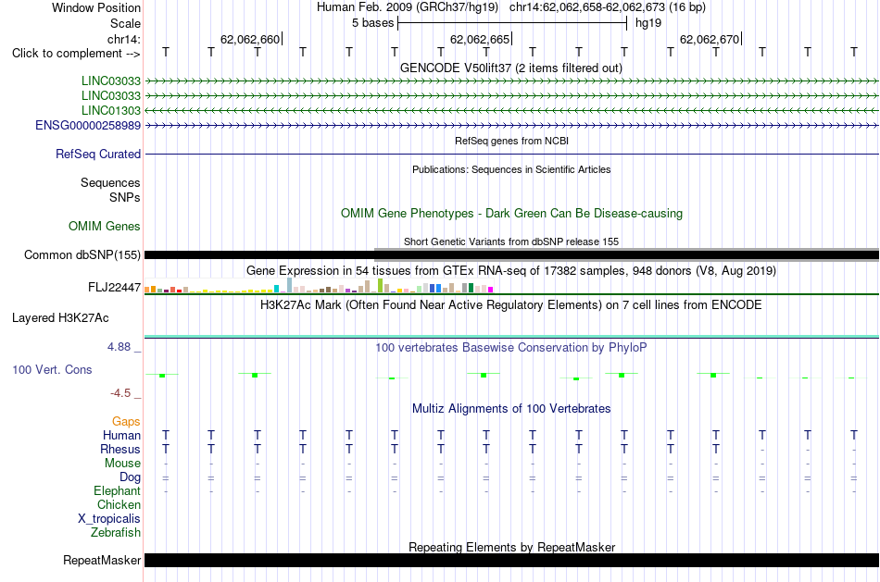Click the chr14: base position label
Image resolution: width=880 pixels, height=582 pixels.
(x=123, y=39)
